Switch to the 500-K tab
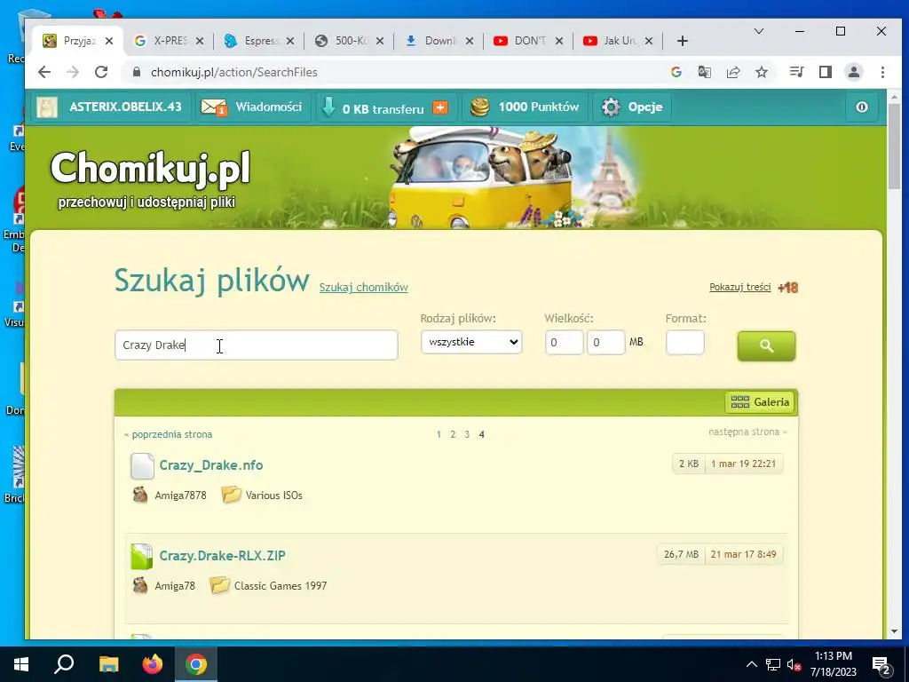This screenshot has width=909, height=682. [348, 41]
